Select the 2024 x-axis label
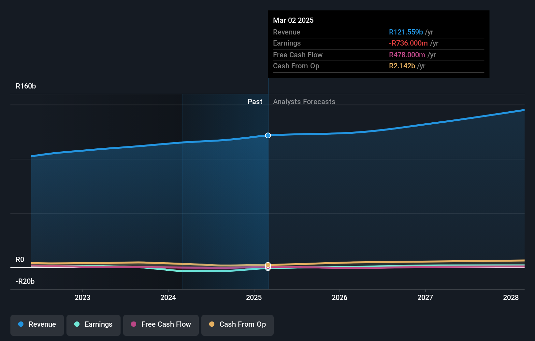This screenshot has height=341, width=535. pyautogui.click(x=168, y=297)
